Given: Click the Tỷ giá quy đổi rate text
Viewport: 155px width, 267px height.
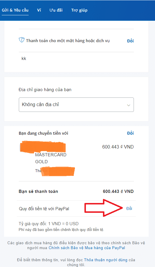Looking at the screenshot, I should pyautogui.click(x=49, y=223).
